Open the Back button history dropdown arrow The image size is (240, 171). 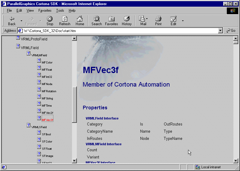pos(21,21)
